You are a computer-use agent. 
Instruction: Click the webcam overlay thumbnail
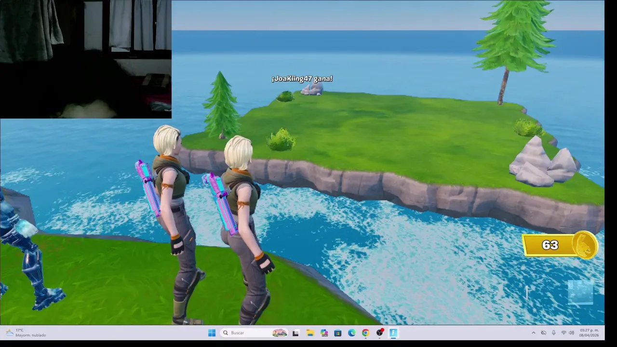[x=86, y=59]
